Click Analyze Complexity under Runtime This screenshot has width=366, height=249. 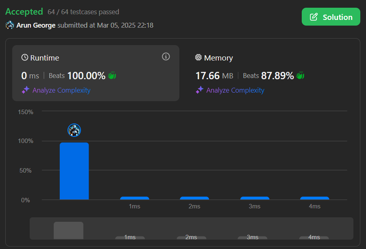pos(61,90)
